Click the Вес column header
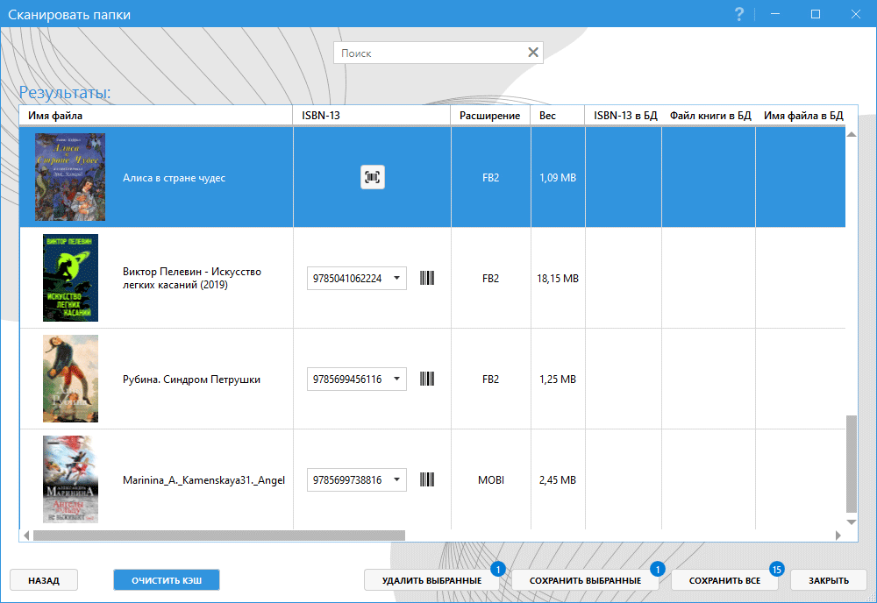 (x=548, y=116)
